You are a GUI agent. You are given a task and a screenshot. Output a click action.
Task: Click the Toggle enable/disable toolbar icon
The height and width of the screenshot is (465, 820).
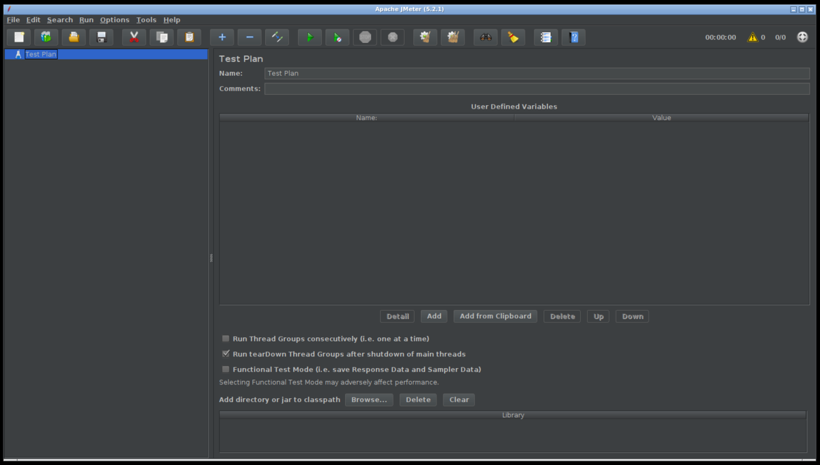277,37
